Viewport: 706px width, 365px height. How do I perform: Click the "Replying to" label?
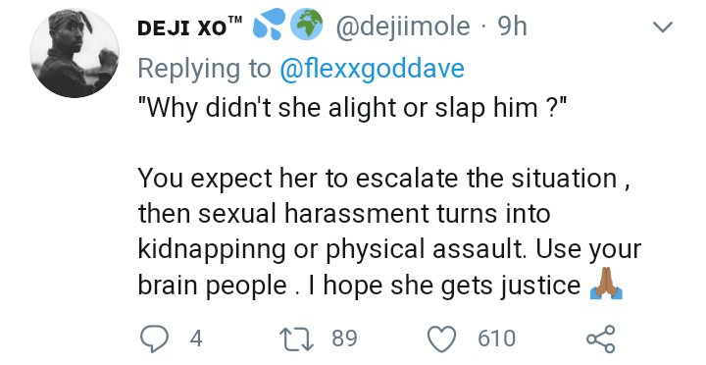tap(204, 69)
